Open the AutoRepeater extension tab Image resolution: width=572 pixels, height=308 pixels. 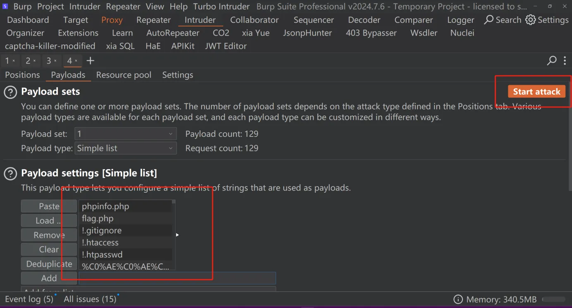173,33
